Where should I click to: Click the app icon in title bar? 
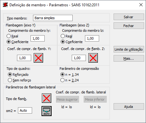[x=5, y=5]
